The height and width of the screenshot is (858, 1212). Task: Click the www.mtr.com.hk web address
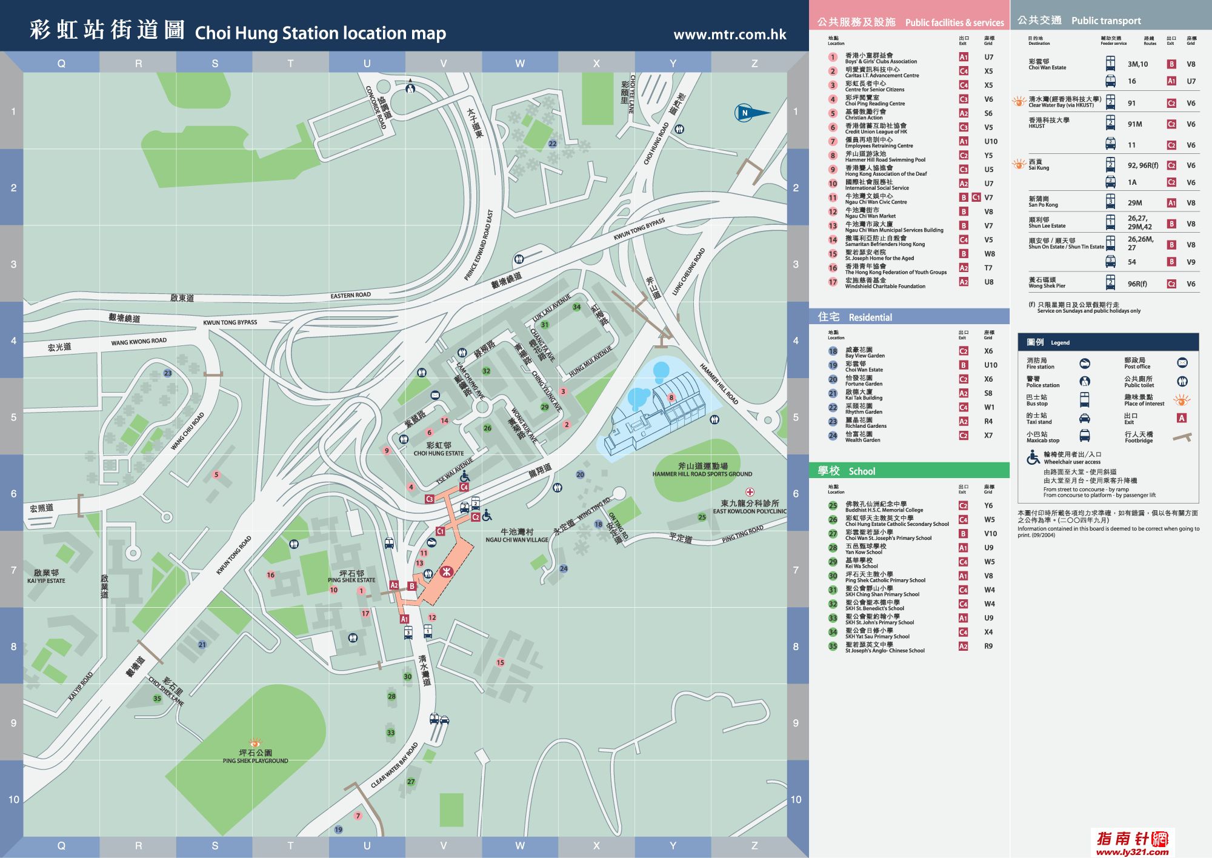point(730,35)
